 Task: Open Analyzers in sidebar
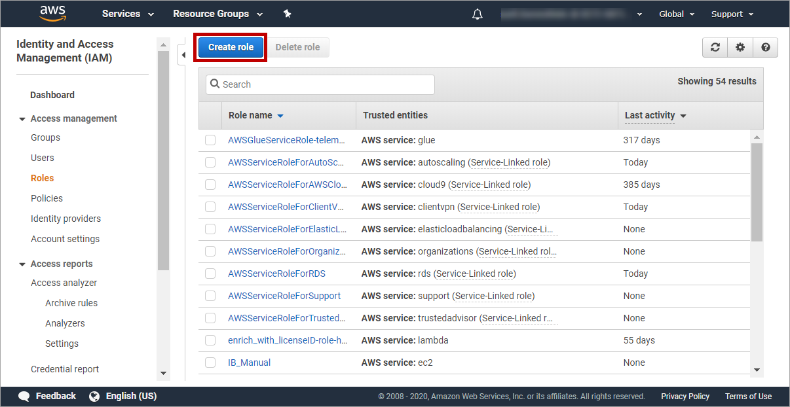point(65,323)
